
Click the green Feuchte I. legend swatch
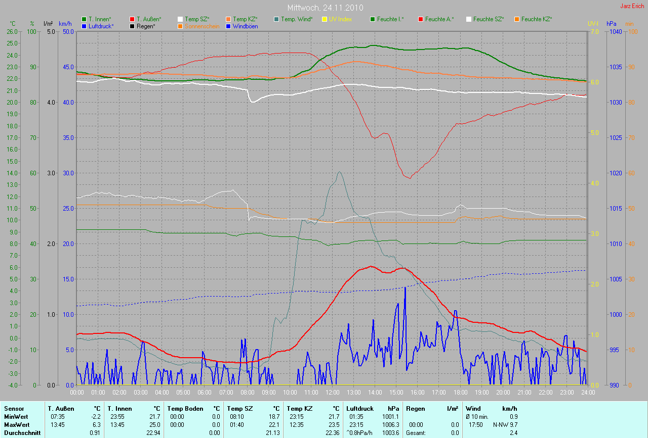coord(373,19)
